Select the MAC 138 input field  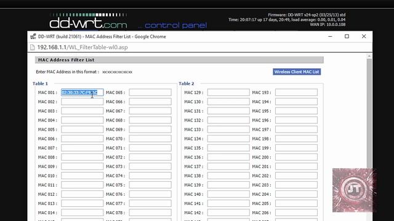(228, 176)
